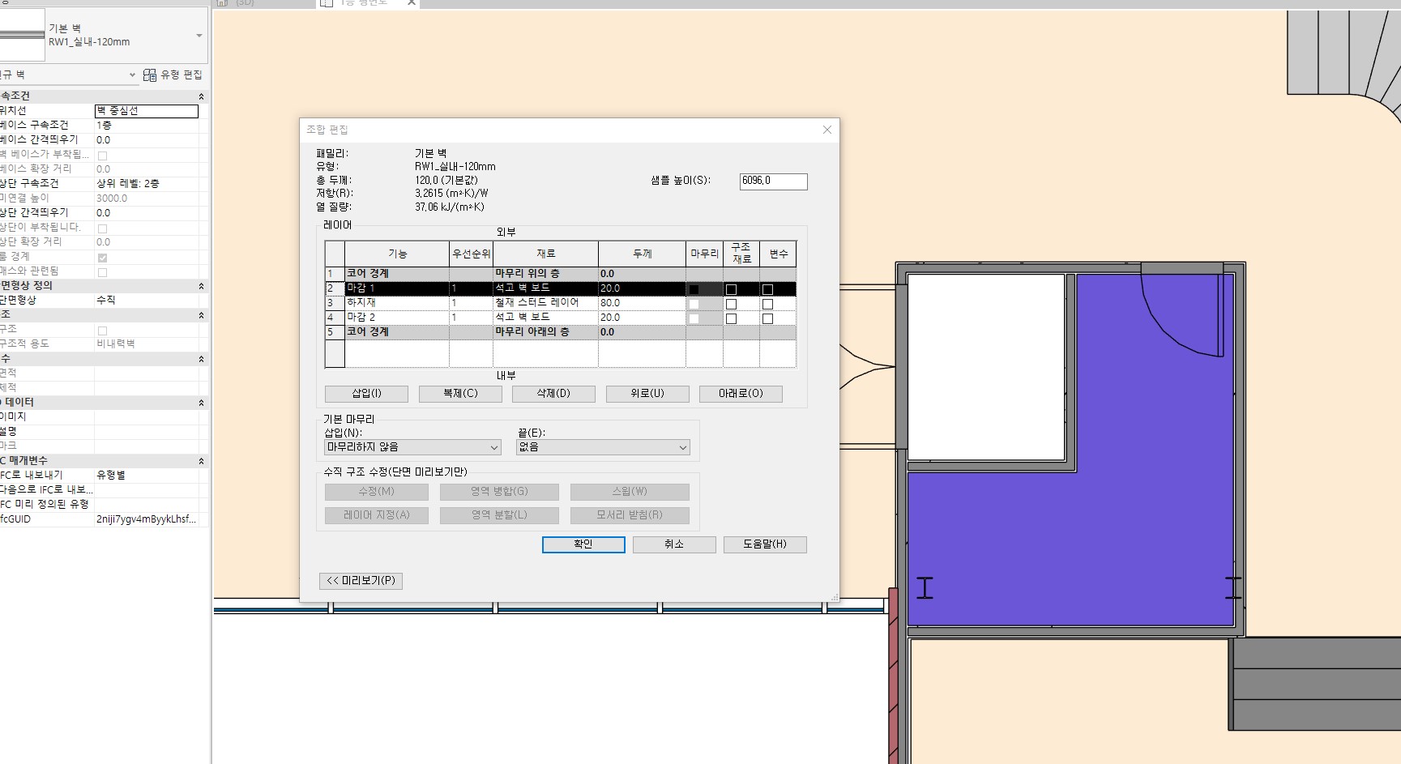Viewport: 1401px width, 764px height.
Task: Select layer row 3 하지재
Action: (x=396, y=303)
